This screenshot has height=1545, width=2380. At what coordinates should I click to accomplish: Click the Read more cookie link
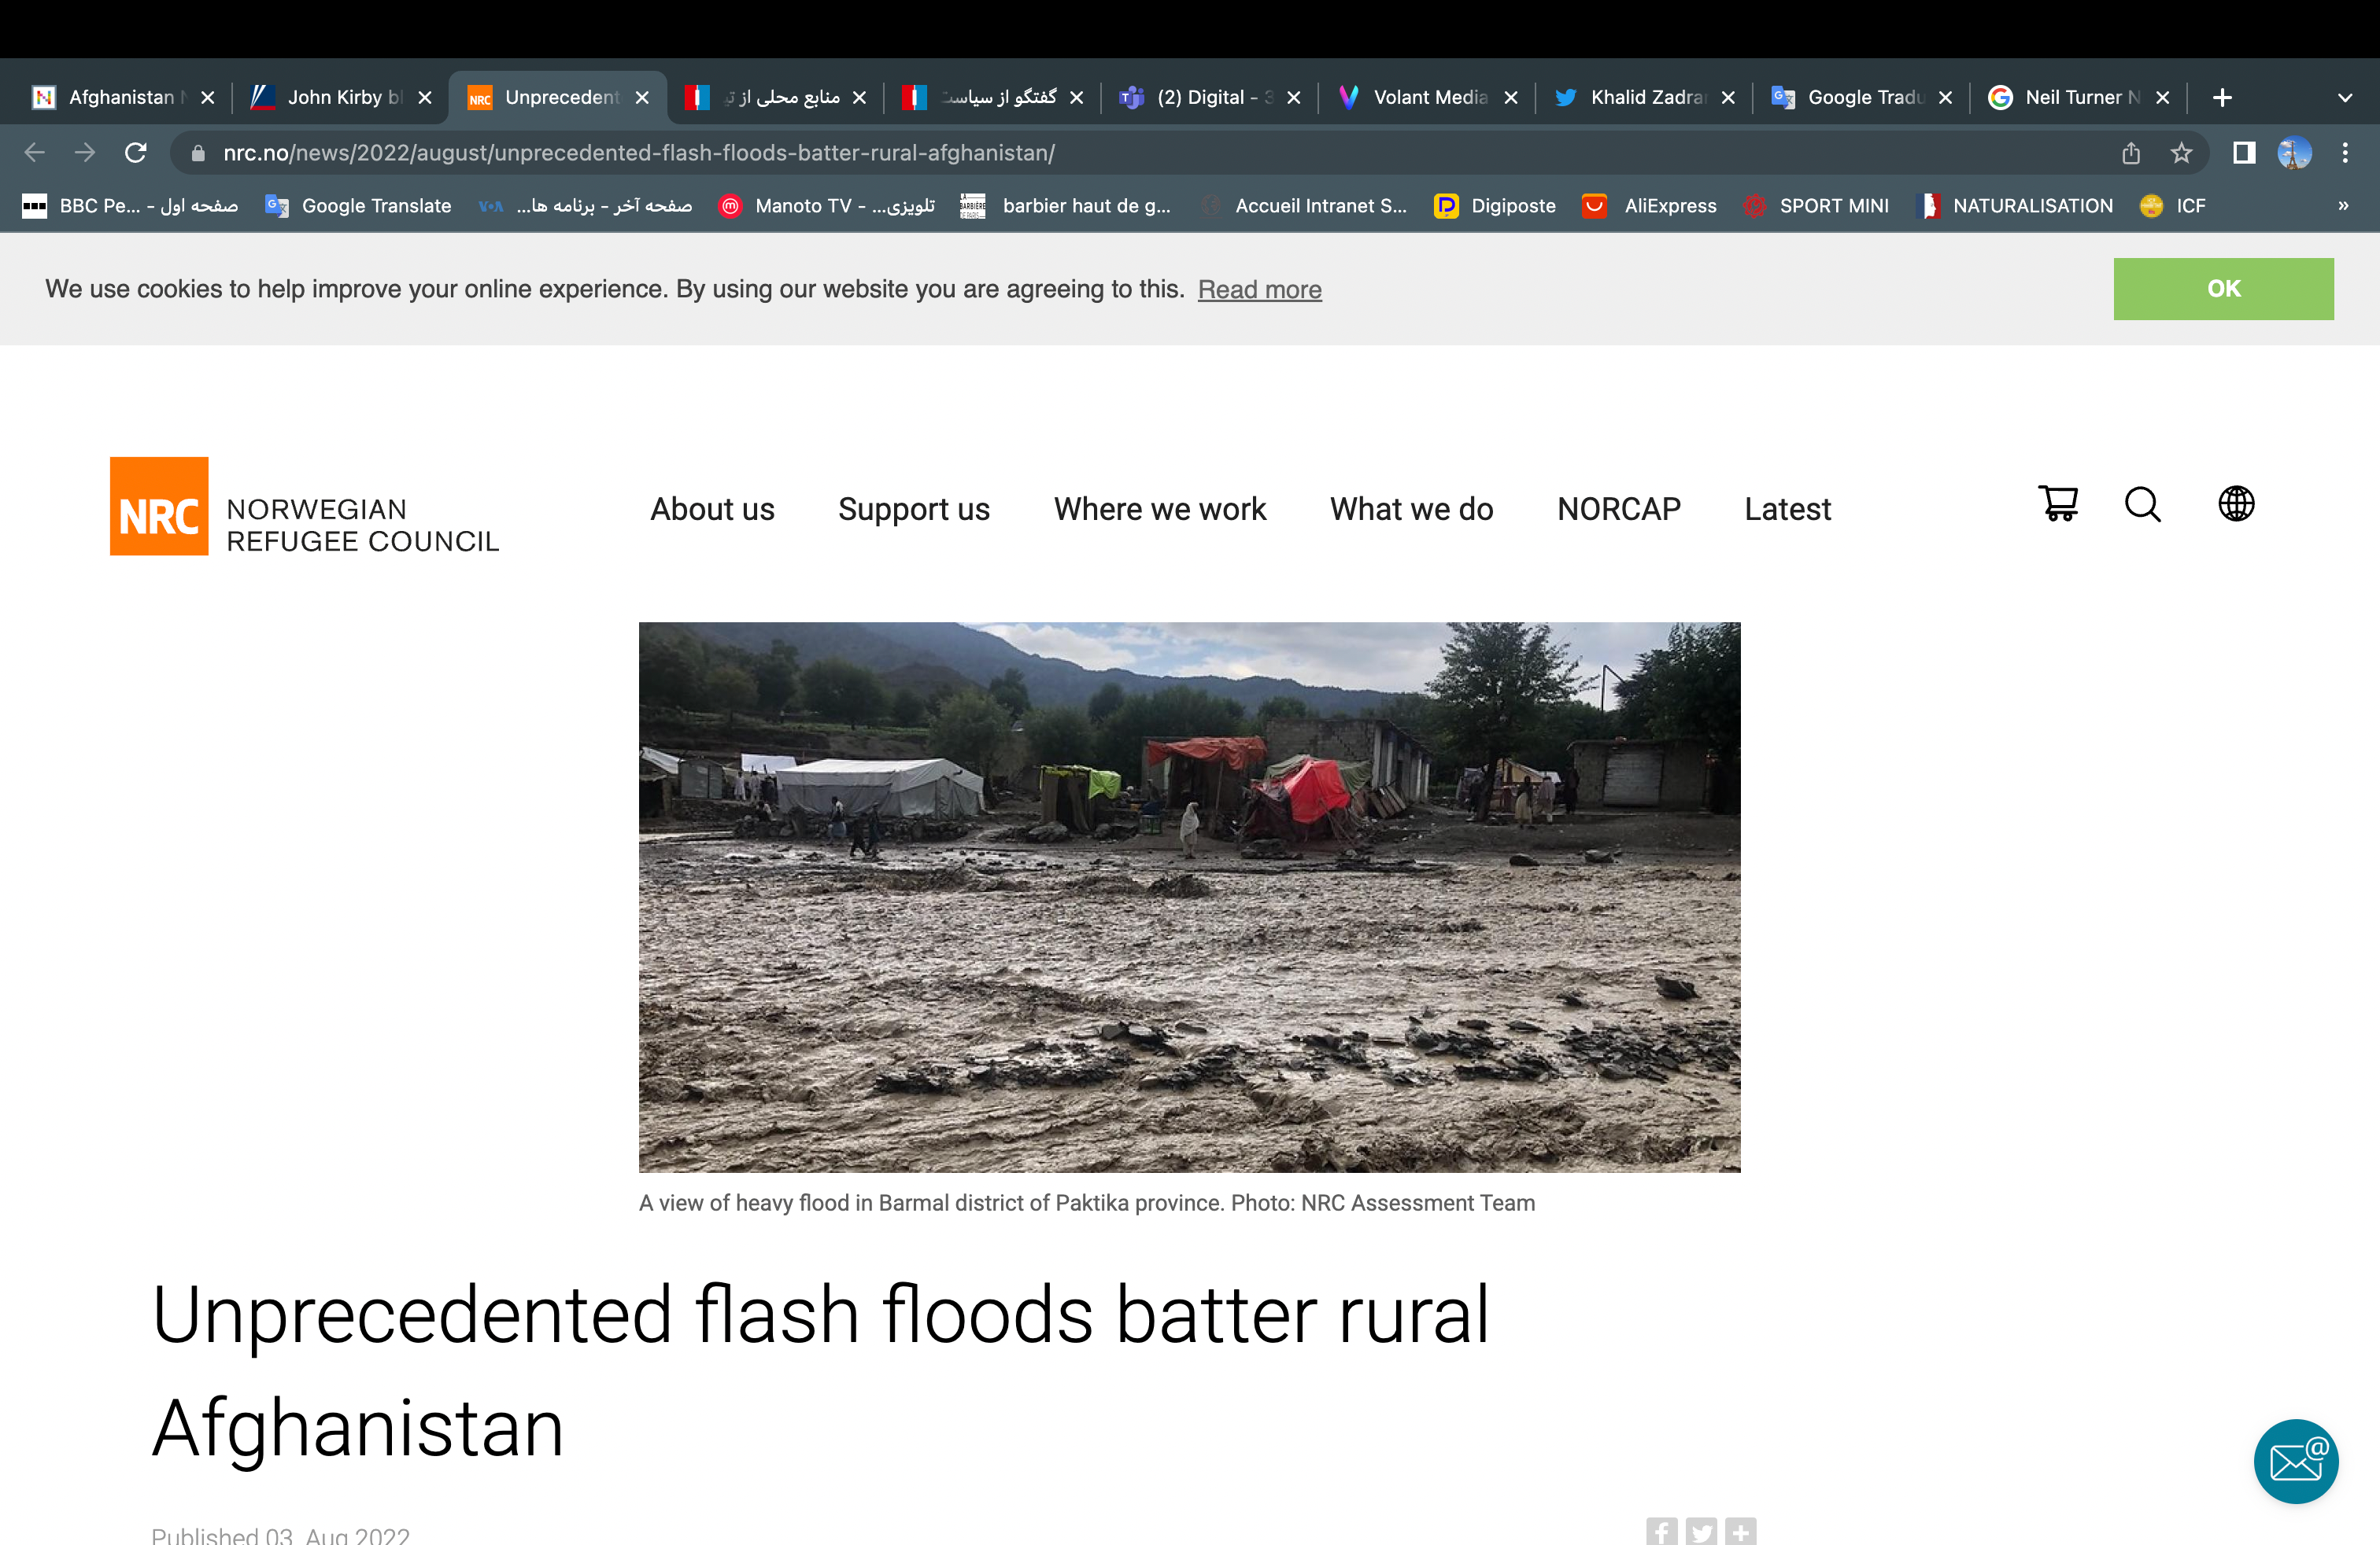pos(1259,289)
